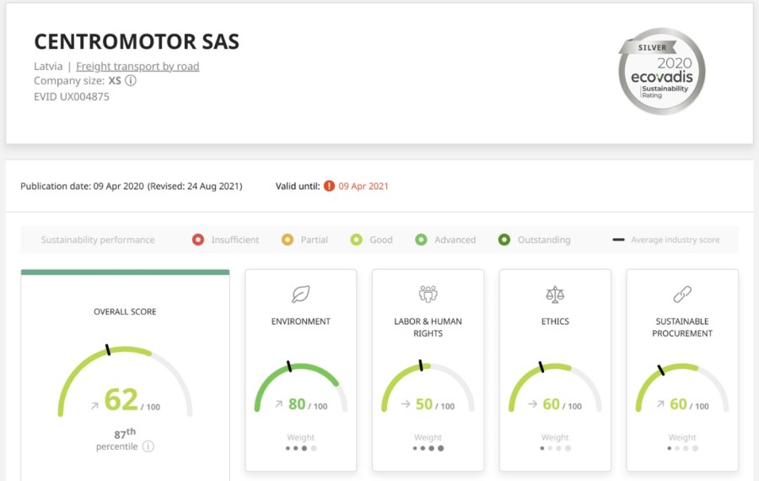This screenshot has height=481, width=759.
Task: Click the Environment score gauge showing 80
Action: point(300,390)
